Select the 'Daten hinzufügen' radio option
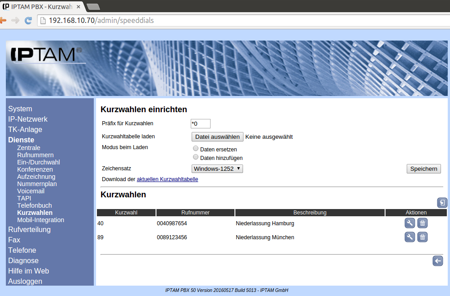The width and height of the screenshot is (450, 296). point(196,157)
